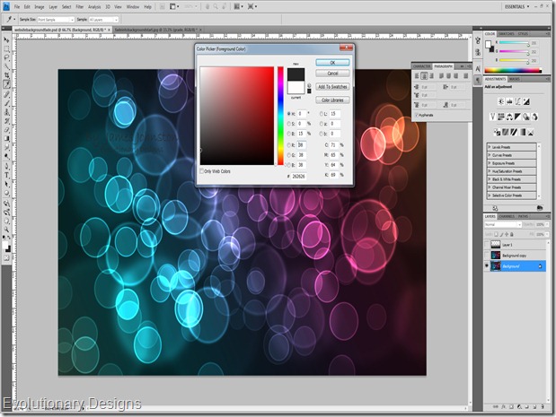The width and height of the screenshot is (556, 417).
Task: Click OK in the Color Picker
Action: (332, 62)
